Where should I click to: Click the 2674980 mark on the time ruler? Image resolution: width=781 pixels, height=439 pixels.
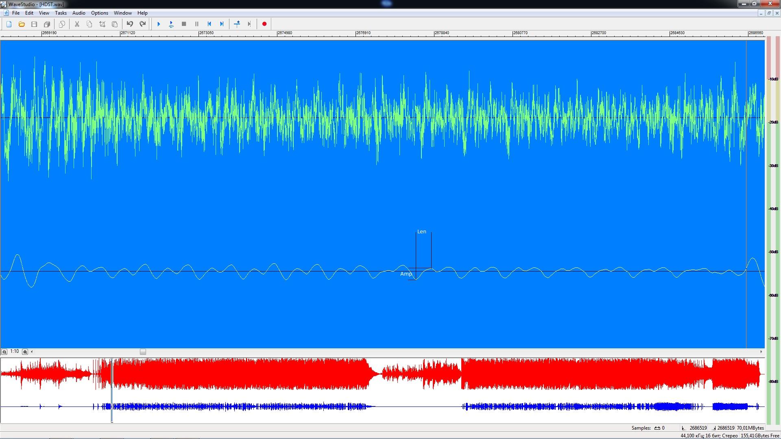[x=284, y=33]
